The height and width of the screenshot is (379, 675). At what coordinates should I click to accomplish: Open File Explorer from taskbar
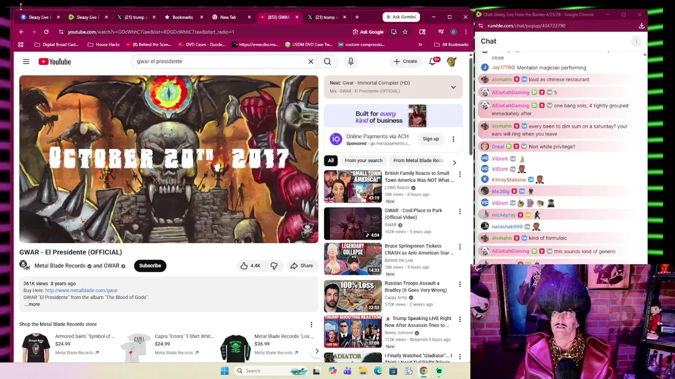point(363,371)
